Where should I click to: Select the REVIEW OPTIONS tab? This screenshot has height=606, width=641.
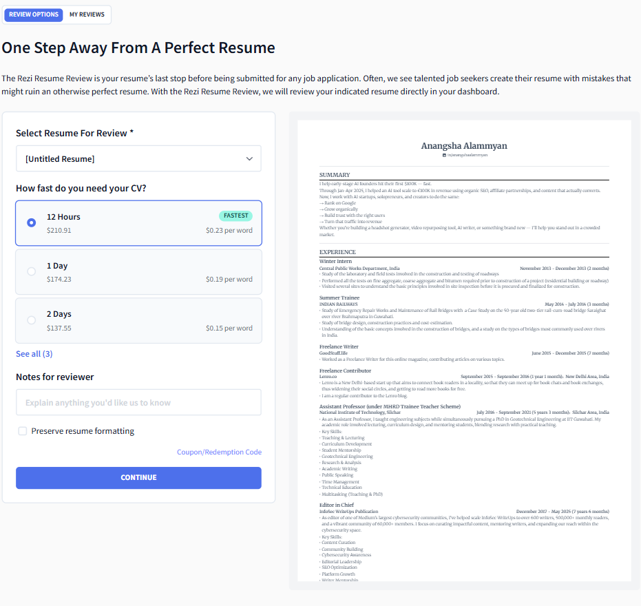(34, 14)
